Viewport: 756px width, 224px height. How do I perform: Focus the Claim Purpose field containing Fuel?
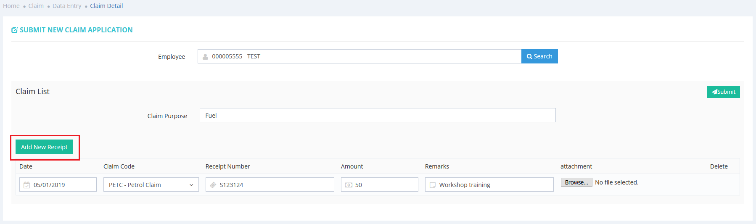(x=377, y=116)
